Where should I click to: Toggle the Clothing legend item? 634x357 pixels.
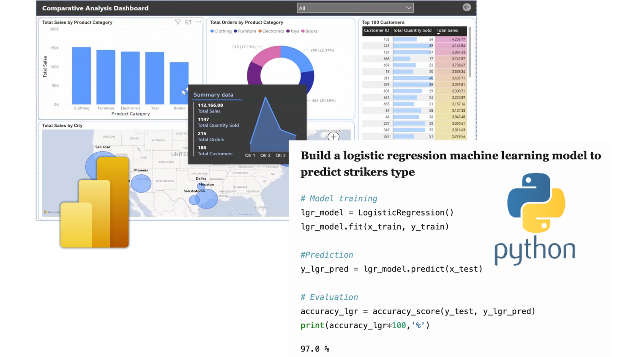coord(221,31)
